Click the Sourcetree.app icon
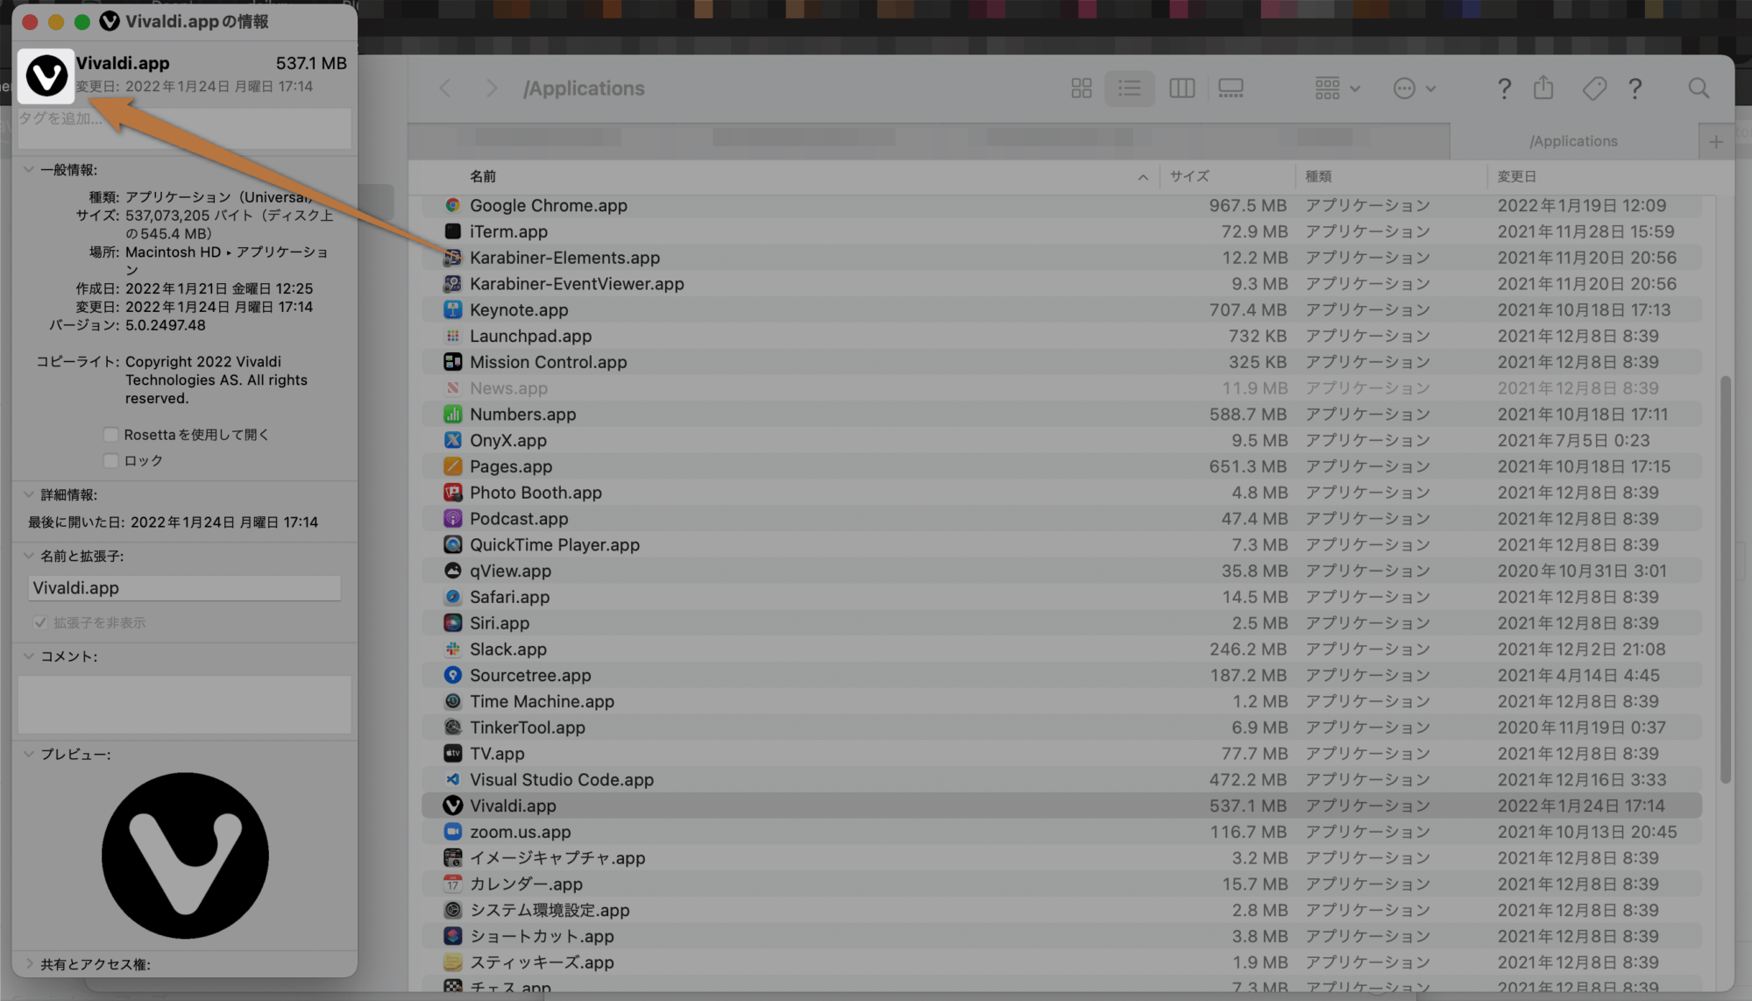The height and width of the screenshot is (1001, 1752). (452, 675)
